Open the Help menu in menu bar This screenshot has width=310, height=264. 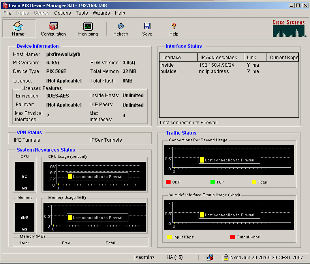point(120,13)
